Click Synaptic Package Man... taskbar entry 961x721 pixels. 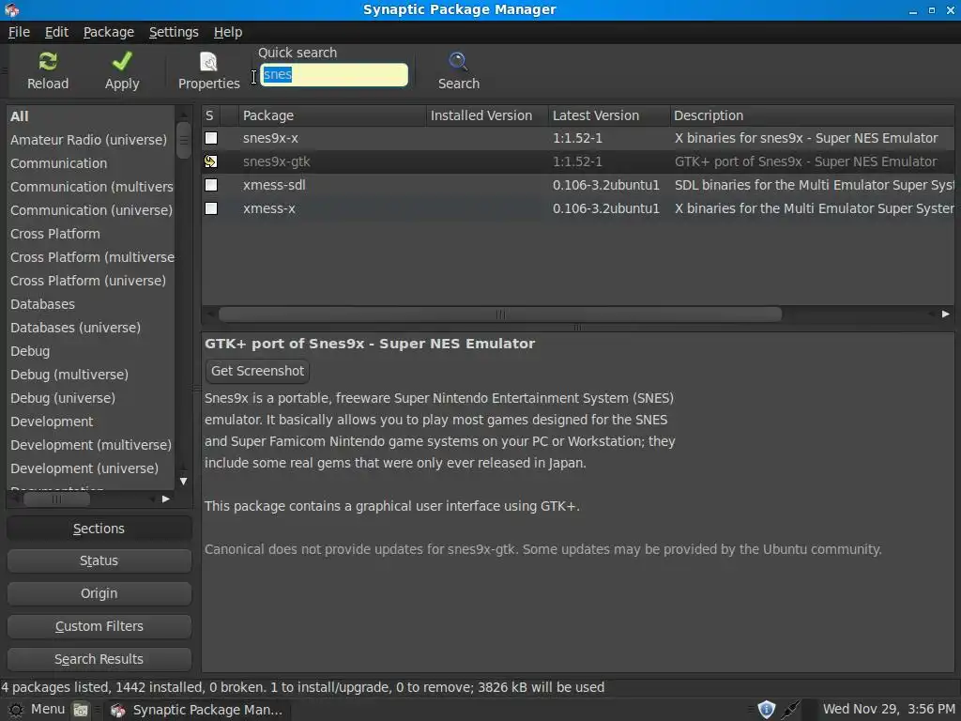(x=196, y=710)
